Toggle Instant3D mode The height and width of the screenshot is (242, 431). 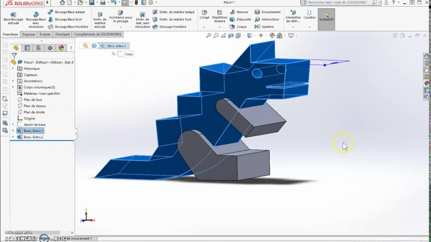point(326,19)
